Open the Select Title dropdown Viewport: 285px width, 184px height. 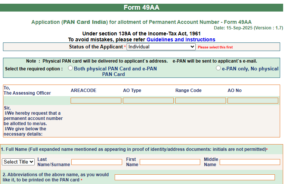18,162
